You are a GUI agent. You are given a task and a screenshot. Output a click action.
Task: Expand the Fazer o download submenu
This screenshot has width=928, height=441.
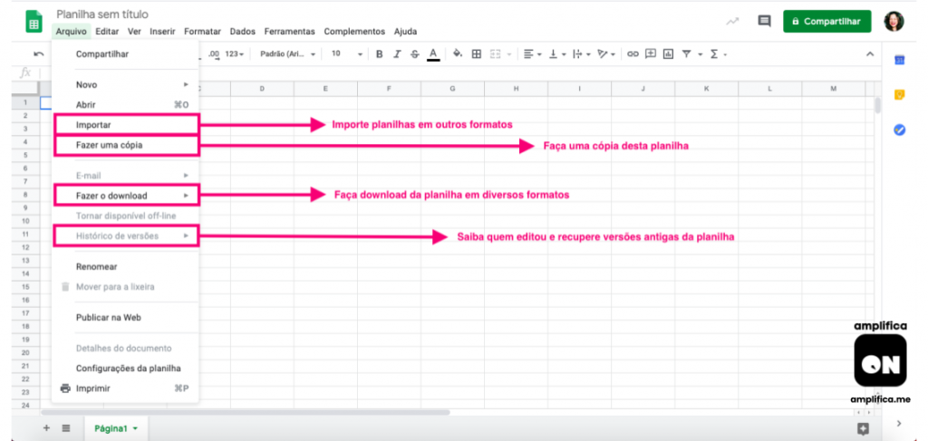(x=125, y=196)
